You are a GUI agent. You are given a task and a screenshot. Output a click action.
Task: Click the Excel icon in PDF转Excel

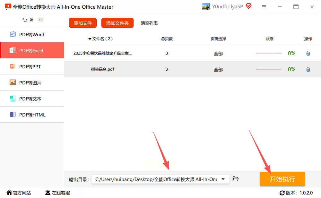(x=13, y=50)
